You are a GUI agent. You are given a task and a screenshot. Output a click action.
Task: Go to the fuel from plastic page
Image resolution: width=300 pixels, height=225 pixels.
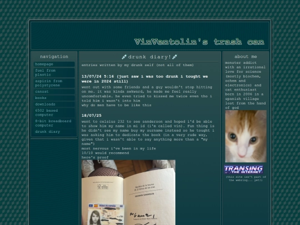[54, 73]
